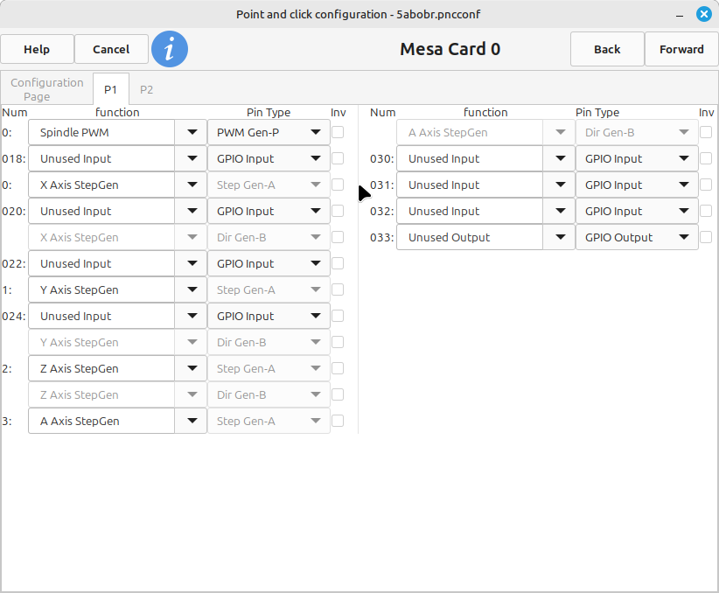Close the configuration window
Viewport: 719px width, 593px height.
(x=703, y=14)
